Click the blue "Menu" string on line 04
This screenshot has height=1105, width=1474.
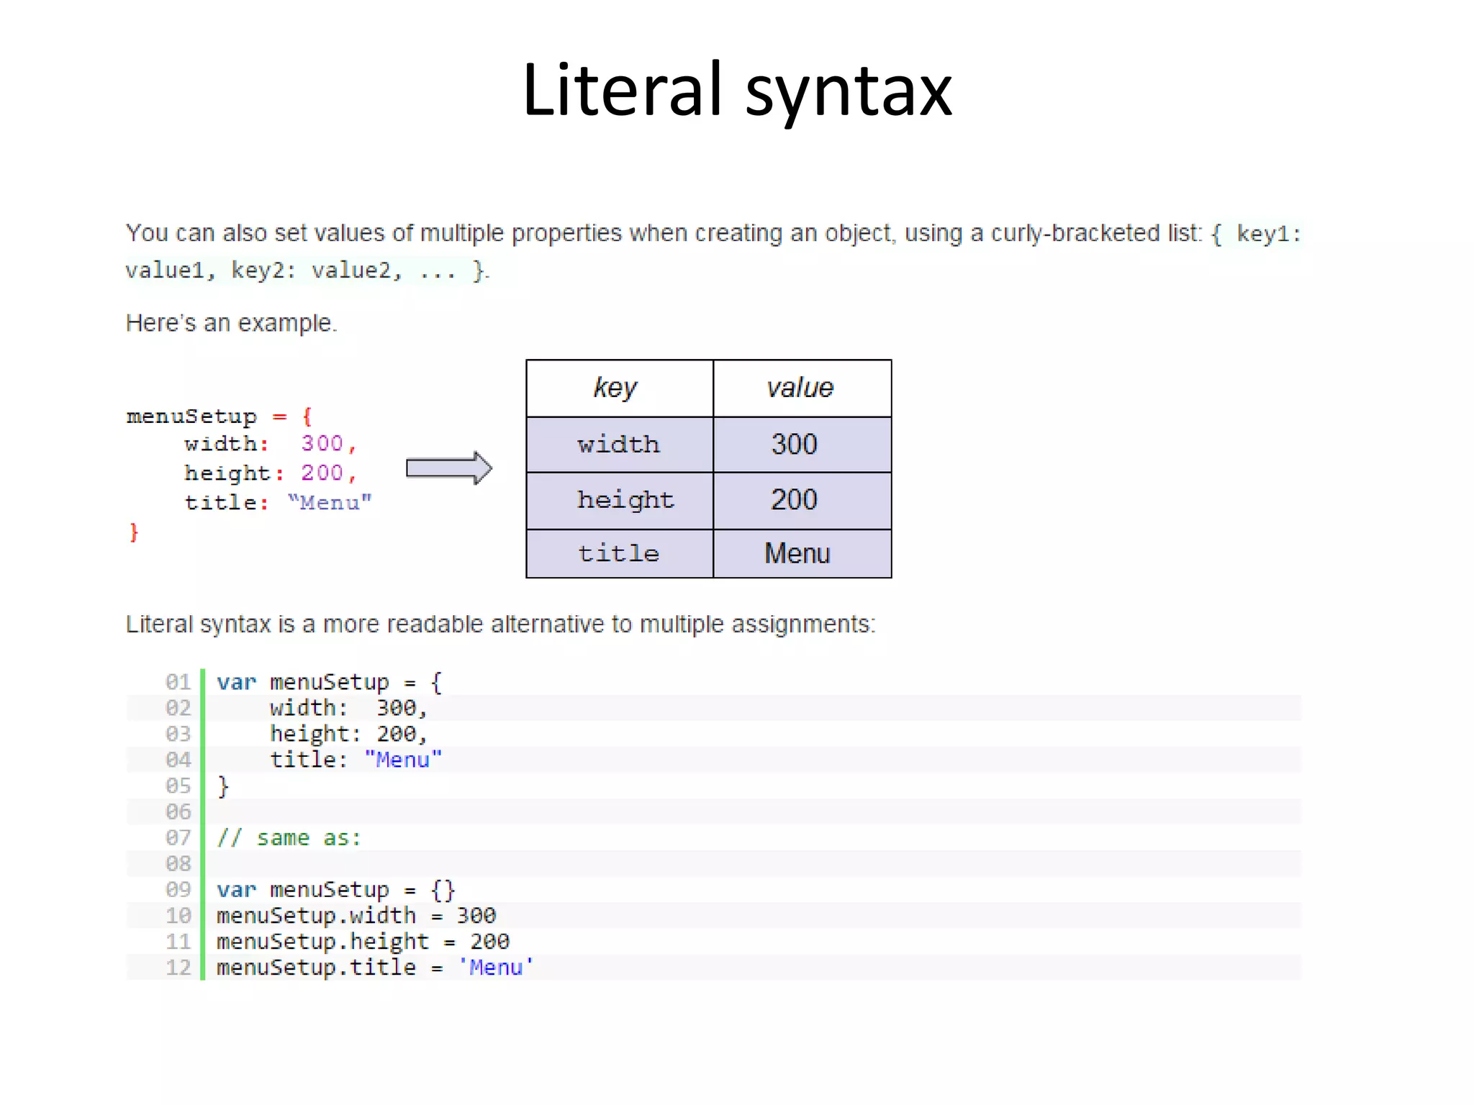pos(403,760)
